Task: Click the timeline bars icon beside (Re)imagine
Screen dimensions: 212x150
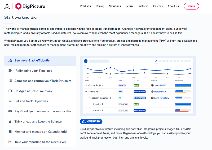Action: [10, 70]
